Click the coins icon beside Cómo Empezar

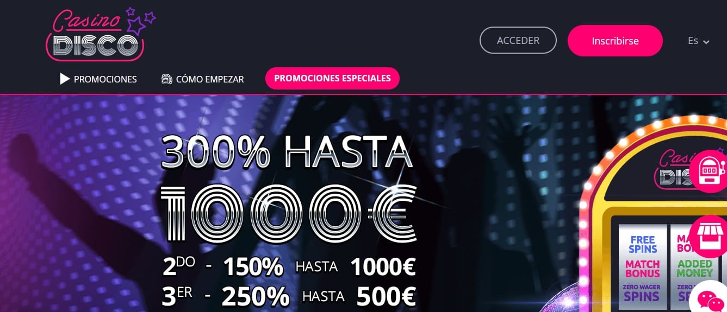point(167,79)
